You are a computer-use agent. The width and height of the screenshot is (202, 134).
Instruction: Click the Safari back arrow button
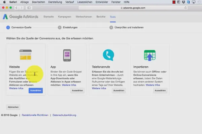pyautogui.click(x=16, y=8)
